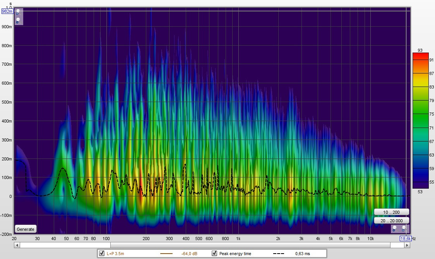Click the scrollbar left arrow button
The image size is (435, 259).
17,245
